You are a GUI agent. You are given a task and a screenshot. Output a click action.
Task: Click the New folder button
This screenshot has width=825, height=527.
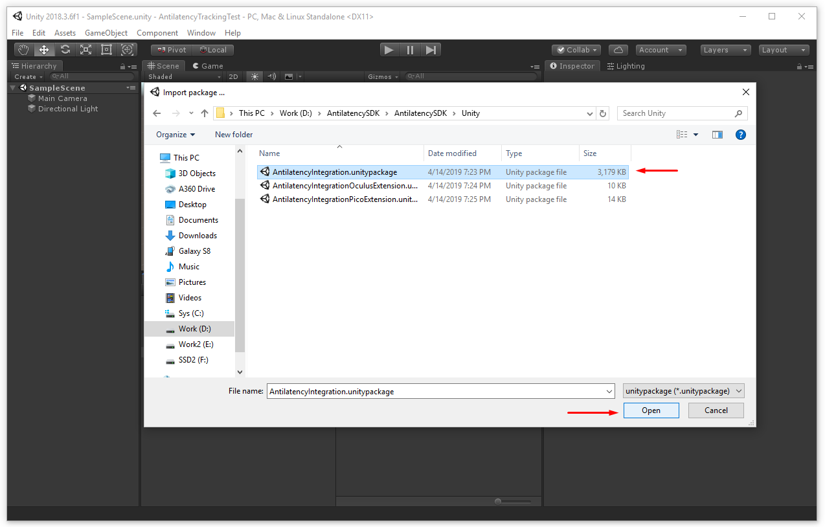[234, 135]
